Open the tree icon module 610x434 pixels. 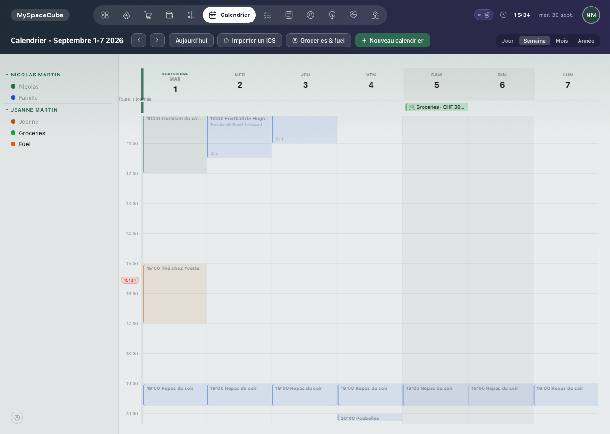332,15
